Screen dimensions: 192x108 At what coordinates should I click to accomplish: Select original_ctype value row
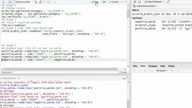(x=162, y=25)
